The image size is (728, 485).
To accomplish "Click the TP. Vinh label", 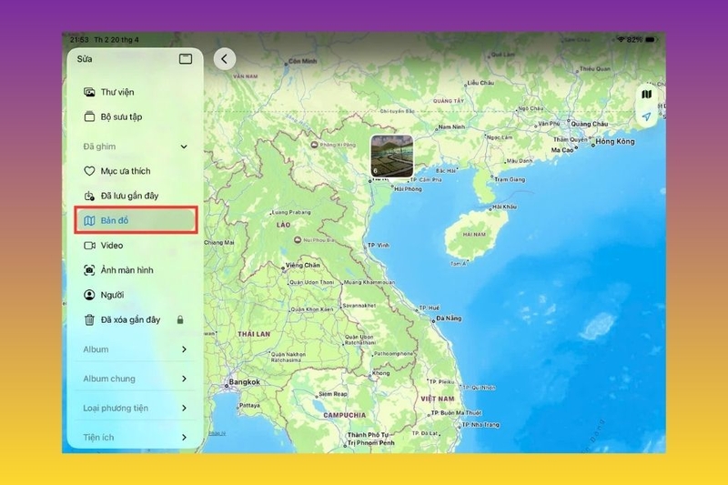I will pos(379,245).
